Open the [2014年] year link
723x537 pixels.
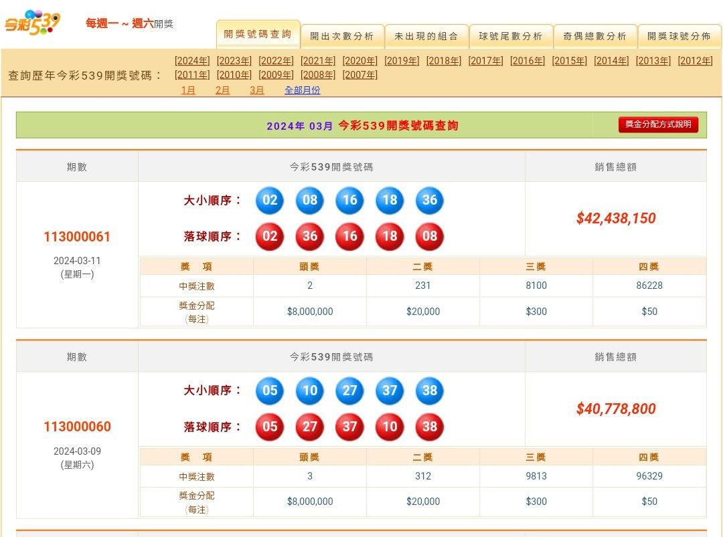pos(612,61)
